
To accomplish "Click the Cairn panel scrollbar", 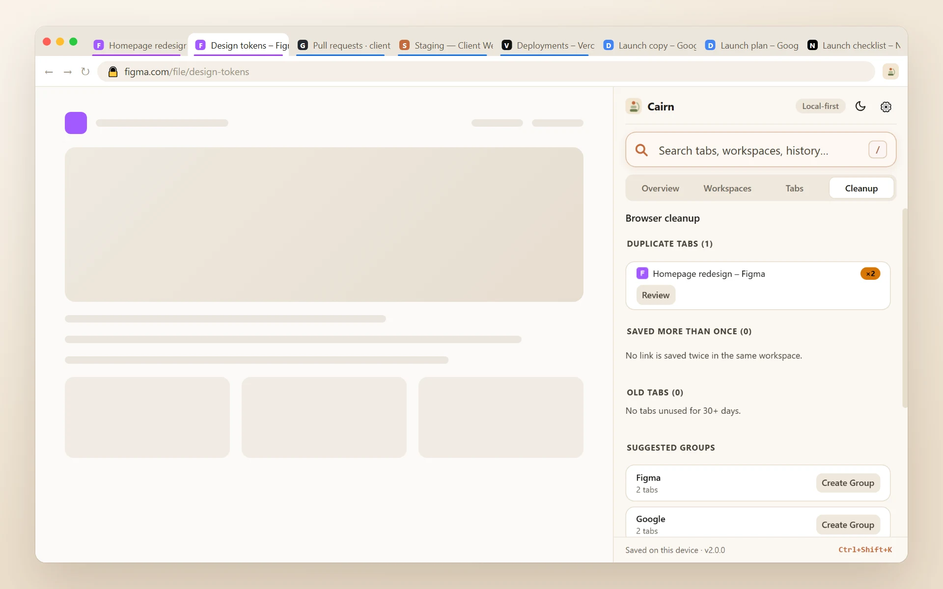I will click(905, 308).
